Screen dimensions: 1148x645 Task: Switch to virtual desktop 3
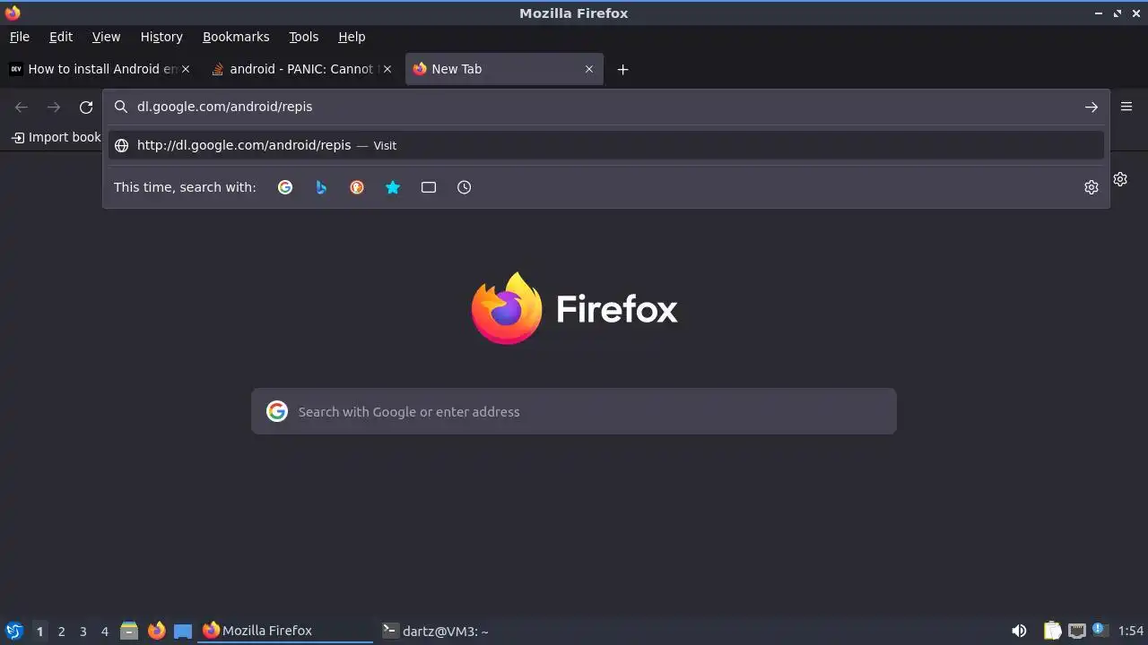point(83,631)
